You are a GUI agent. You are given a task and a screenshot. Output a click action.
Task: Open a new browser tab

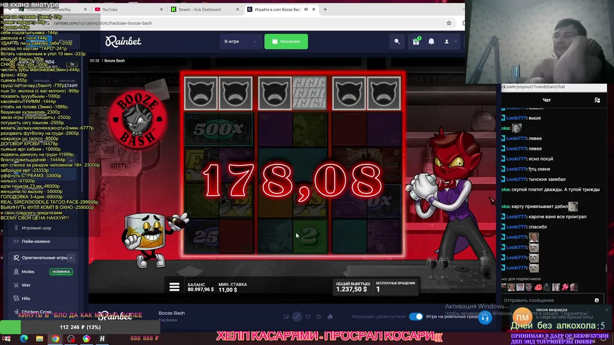tap(325, 9)
